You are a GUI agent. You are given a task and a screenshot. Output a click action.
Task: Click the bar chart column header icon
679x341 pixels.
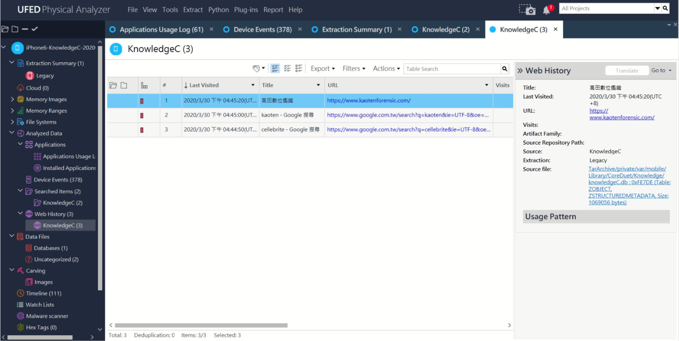click(x=144, y=85)
